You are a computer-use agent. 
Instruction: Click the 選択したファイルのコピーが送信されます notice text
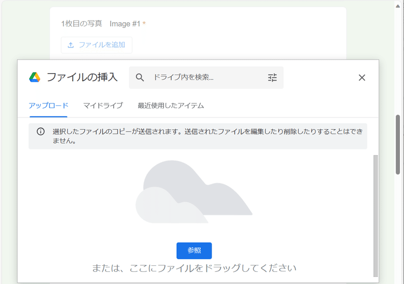point(208,136)
